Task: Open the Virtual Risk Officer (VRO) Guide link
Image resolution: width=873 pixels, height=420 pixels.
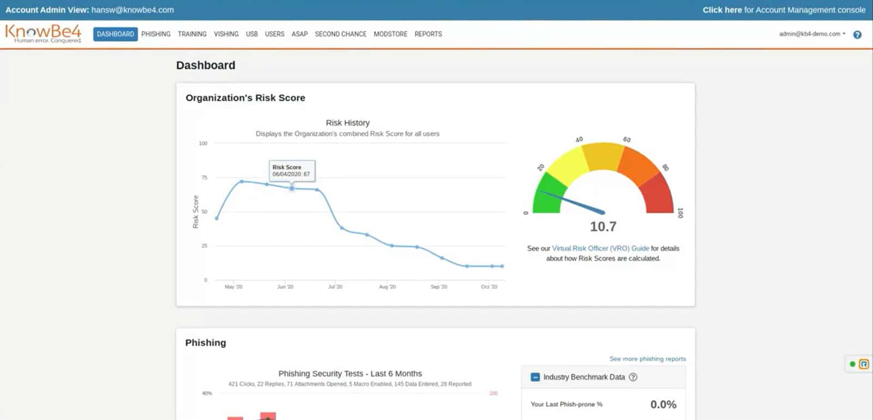Action: (601, 248)
